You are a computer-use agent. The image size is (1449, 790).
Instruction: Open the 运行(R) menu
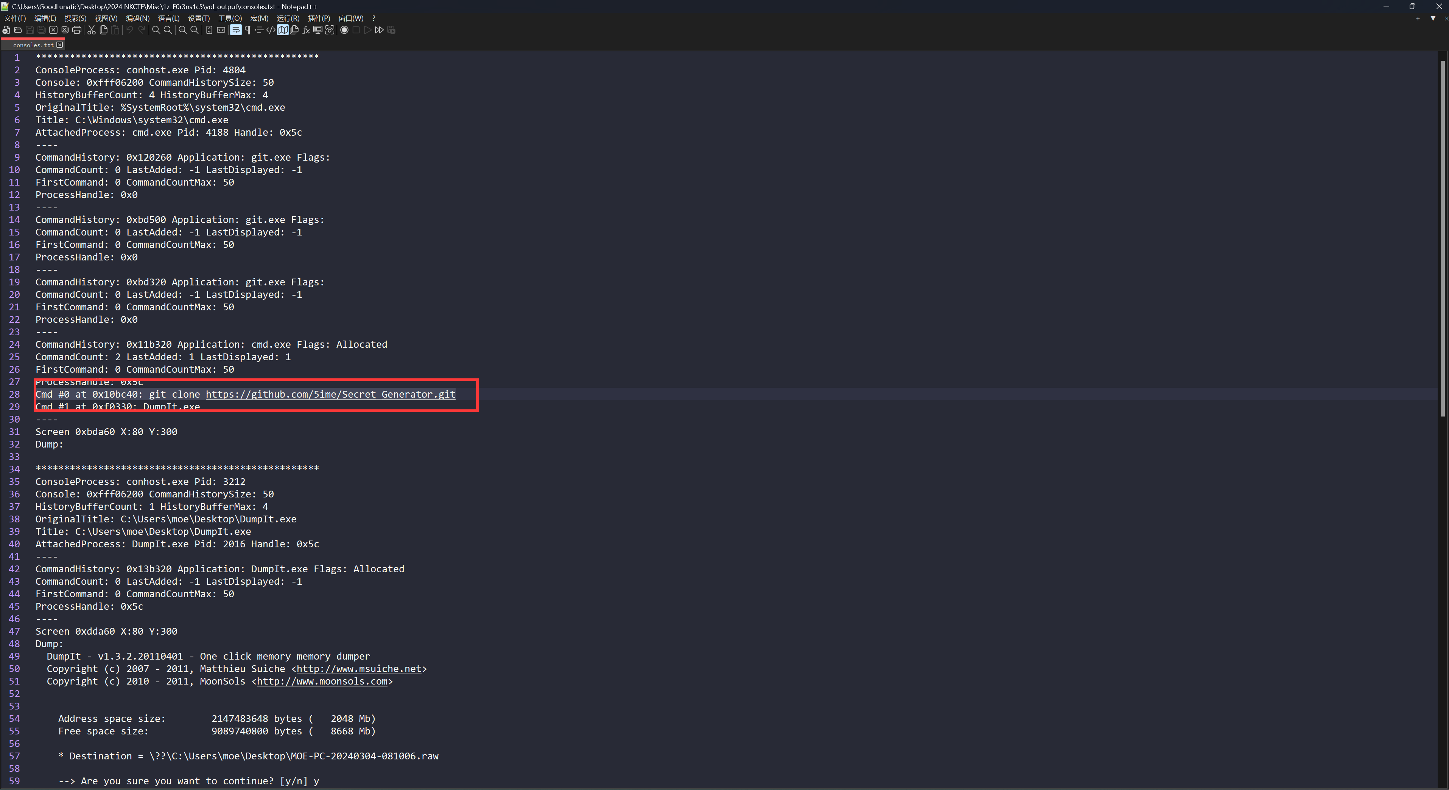(x=288, y=19)
